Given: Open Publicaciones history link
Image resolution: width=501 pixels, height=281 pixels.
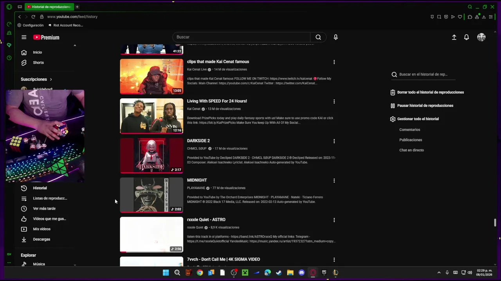Looking at the screenshot, I should pyautogui.click(x=411, y=140).
